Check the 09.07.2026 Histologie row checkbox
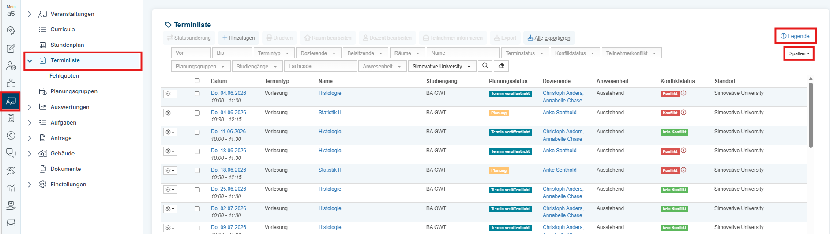 click(197, 228)
